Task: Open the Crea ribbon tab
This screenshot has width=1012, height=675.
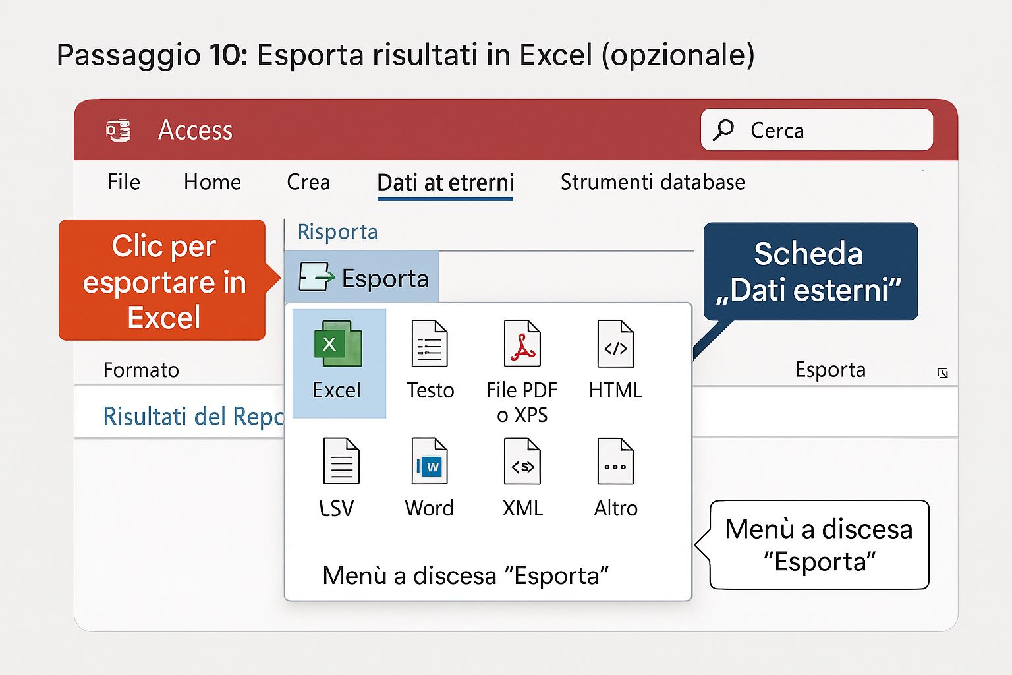Action: (308, 182)
